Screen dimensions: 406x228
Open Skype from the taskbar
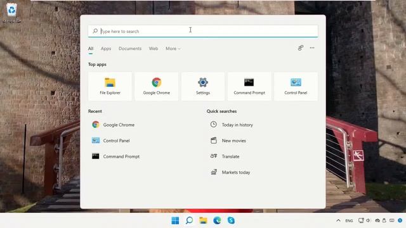(x=231, y=220)
